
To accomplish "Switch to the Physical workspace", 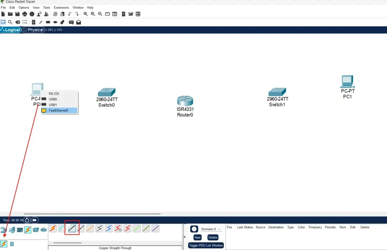I will tap(33, 30).
